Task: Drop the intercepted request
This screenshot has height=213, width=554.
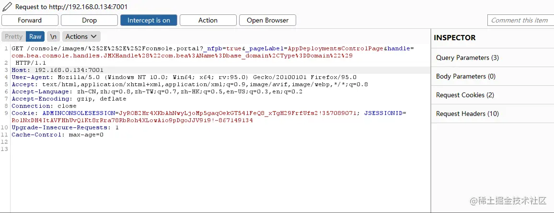Action: 90,20
